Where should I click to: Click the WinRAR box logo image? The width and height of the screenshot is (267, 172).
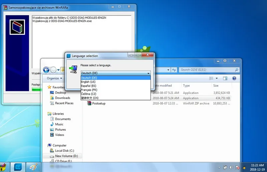click(x=17, y=27)
